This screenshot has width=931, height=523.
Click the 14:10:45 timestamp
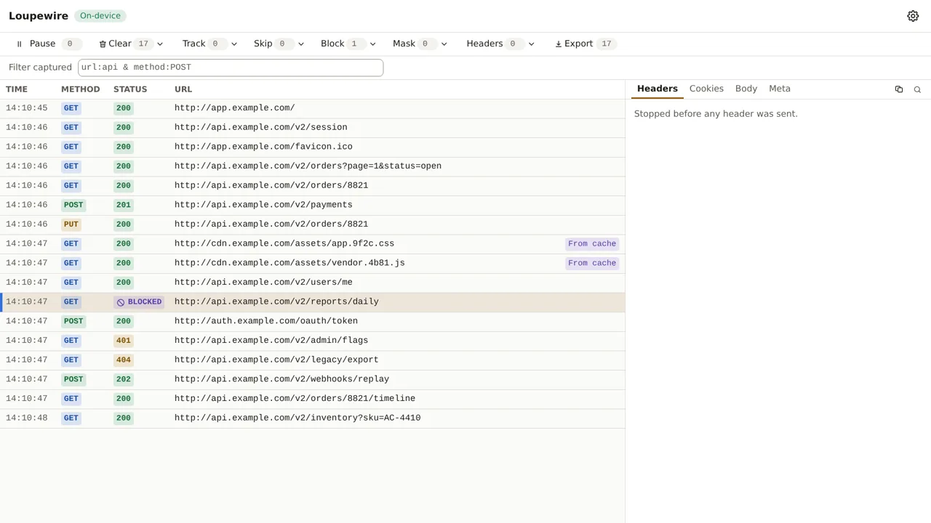(27, 108)
